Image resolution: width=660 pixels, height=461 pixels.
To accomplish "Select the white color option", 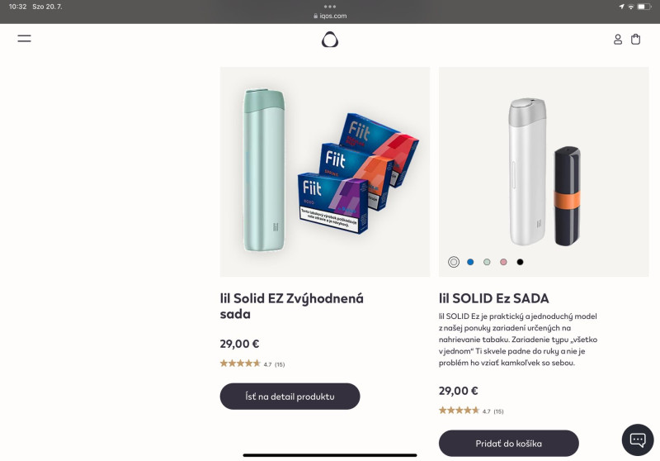I will (x=454, y=262).
